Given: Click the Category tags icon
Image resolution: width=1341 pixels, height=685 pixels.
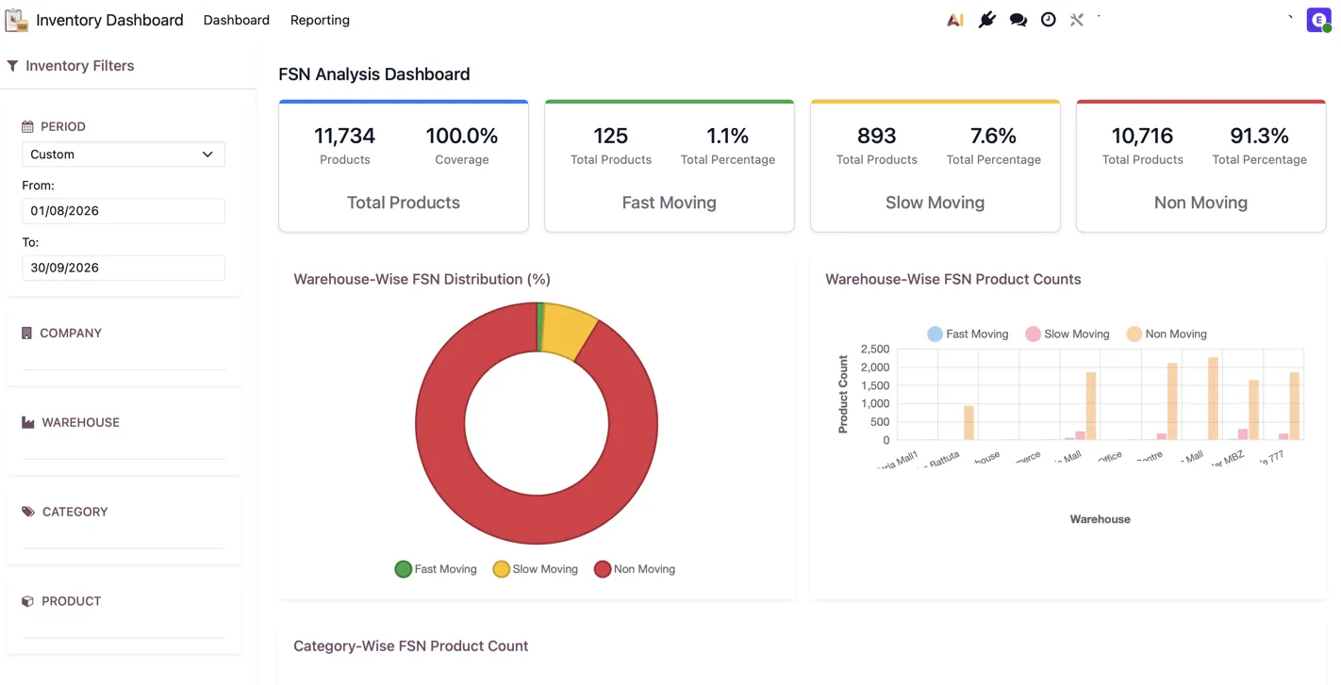Looking at the screenshot, I should [28, 512].
